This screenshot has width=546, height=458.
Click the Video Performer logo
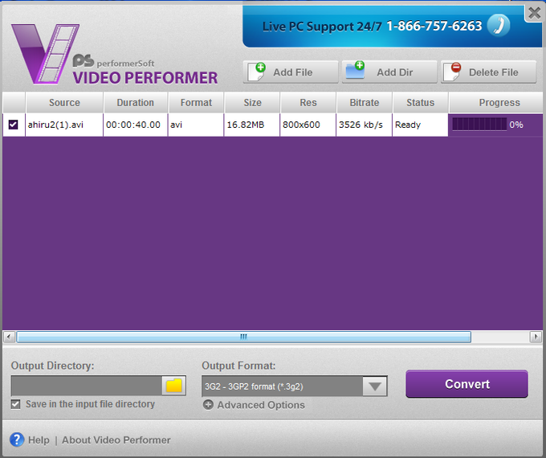click(x=114, y=55)
